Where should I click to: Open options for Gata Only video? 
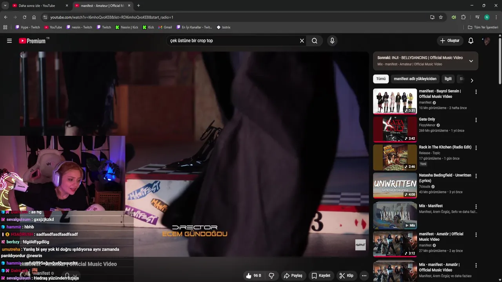476,120
